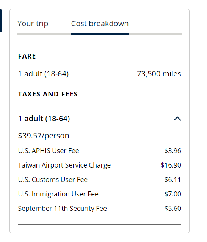The width and height of the screenshot is (207, 242).
Task: Click the U.S. APHIS User Fee row
Action: tap(99, 151)
